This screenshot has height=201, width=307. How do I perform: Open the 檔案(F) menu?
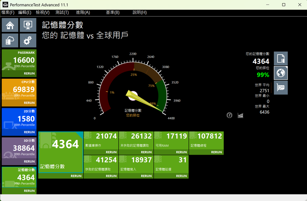pos(8,12)
